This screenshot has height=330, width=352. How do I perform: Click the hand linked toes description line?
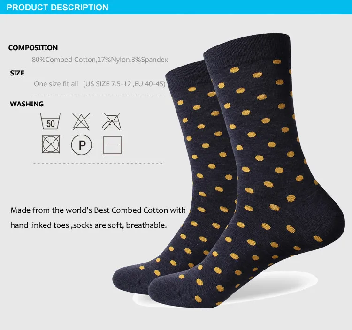(x=89, y=225)
